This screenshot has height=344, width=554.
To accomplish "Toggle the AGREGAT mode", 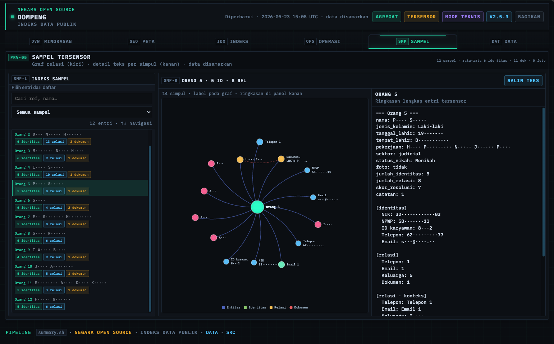I will pos(387,17).
